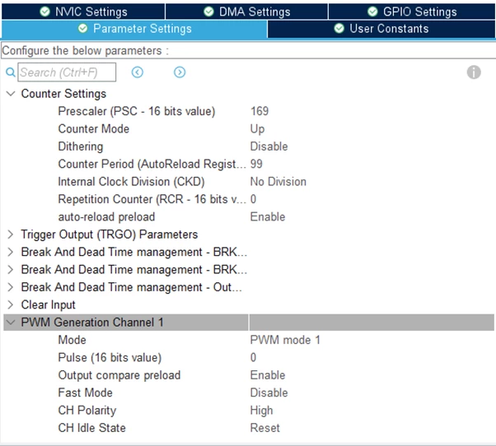Open the CH Idle State Reset value
The width and height of the screenshot is (496, 446).
point(264,428)
